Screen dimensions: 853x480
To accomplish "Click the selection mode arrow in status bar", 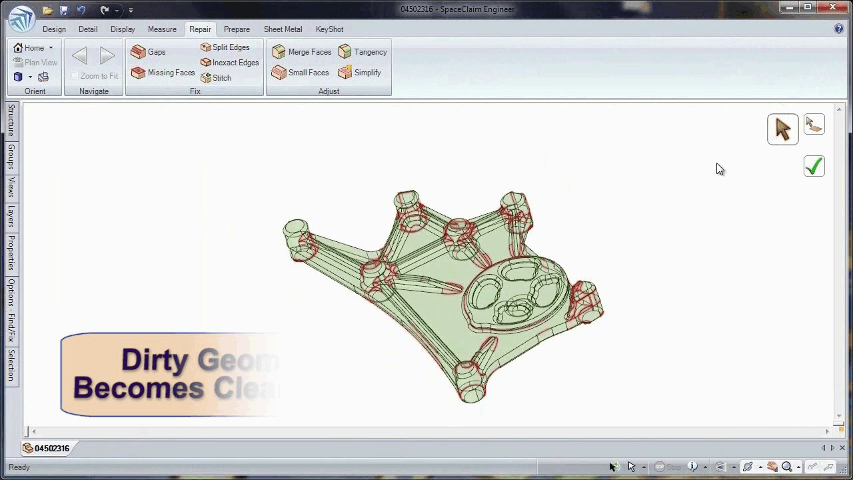I will point(632,467).
